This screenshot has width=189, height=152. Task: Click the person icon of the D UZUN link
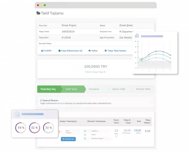coord(42,51)
